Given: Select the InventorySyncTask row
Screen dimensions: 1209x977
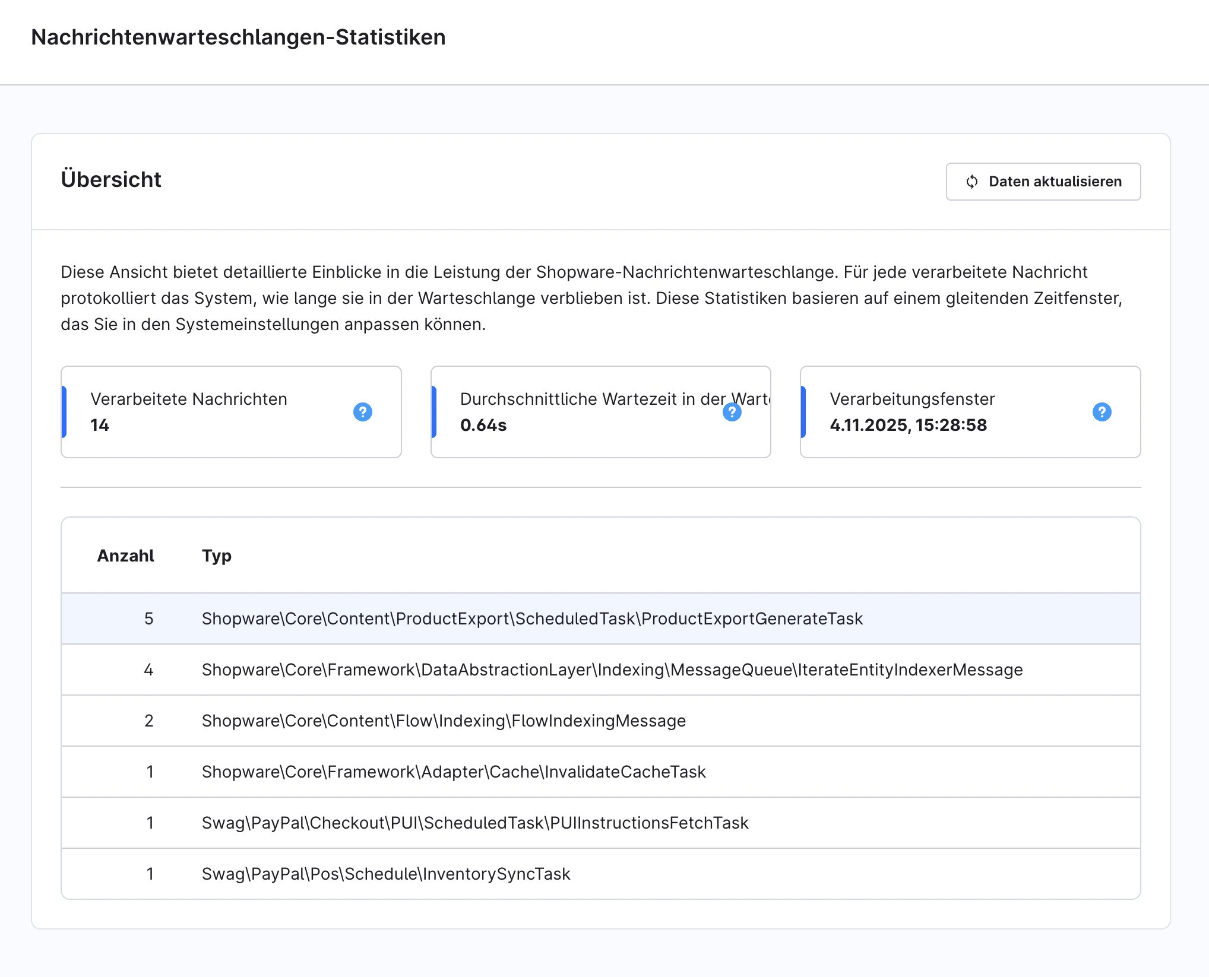Looking at the screenshot, I should pos(385,874).
